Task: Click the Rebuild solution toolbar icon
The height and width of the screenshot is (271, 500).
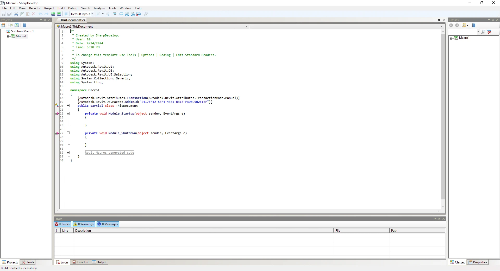Action: click(x=59, y=14)
